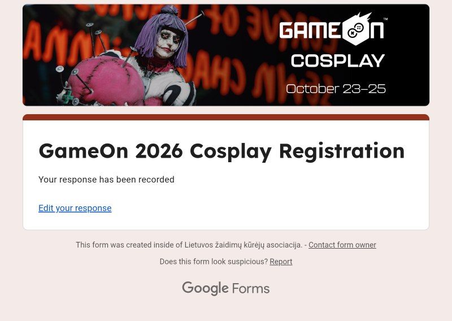The image size is (452, 321).
Task: Click the GameOn 2026 Cosplay Registration title
Action: click(x=221, y=151)
